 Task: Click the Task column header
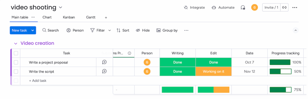tap(66, 53)
